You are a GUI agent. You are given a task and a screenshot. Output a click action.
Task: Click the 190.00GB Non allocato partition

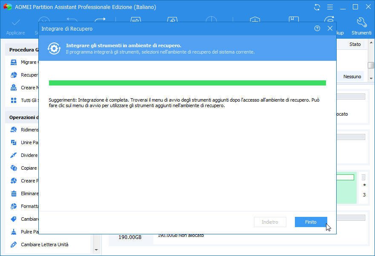coord(181,236)
